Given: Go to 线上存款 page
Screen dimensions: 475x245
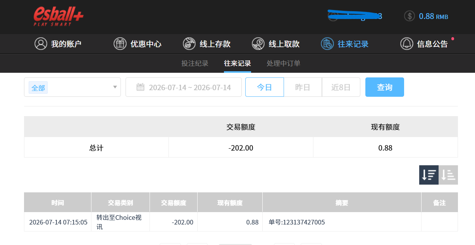Looking at the screenshot, I should point(207,44).
